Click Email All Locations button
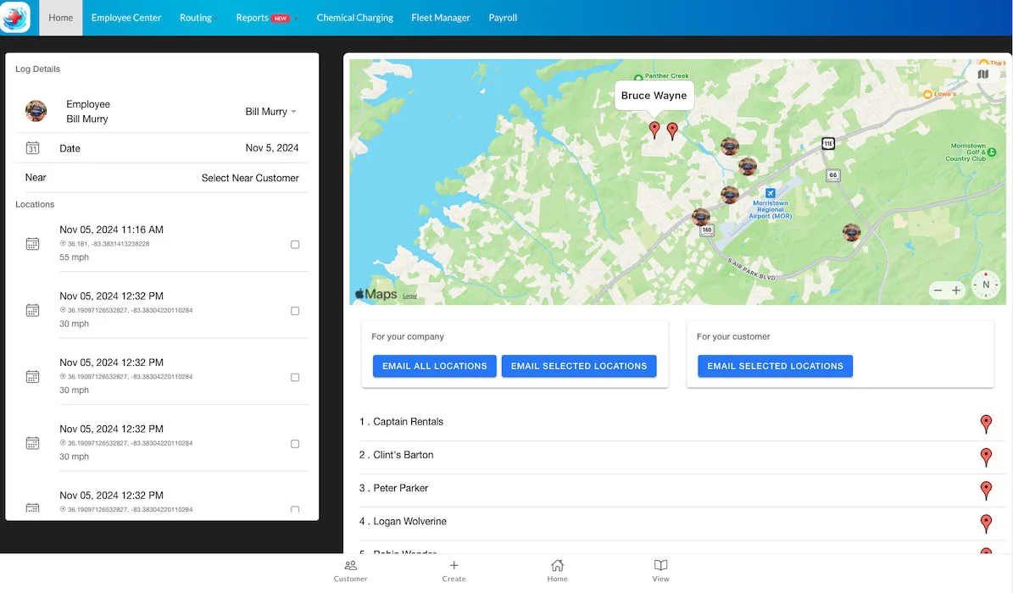This screenshot has height=593, width=1013. (434, 366)
